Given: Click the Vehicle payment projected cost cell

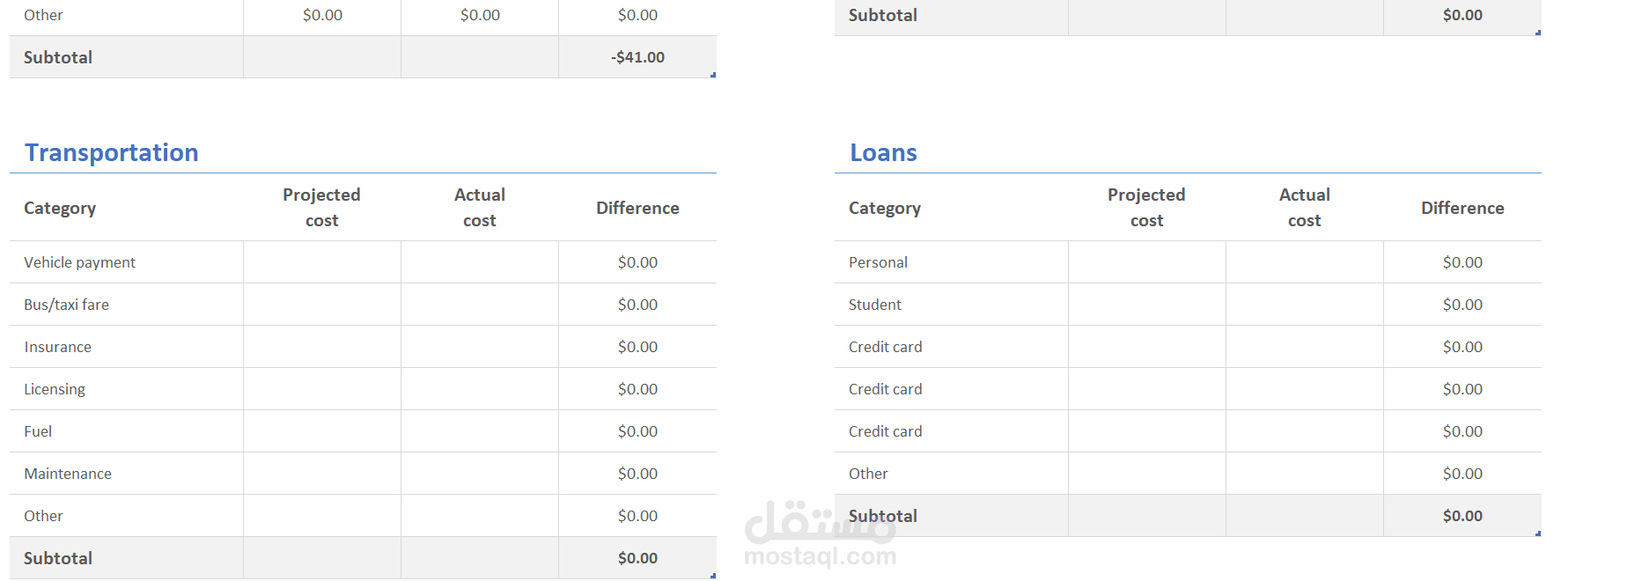Looking at the screenshot, I should pos(322,262).
